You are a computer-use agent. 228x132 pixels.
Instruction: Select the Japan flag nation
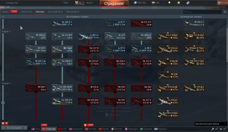(x=90, y=129)
